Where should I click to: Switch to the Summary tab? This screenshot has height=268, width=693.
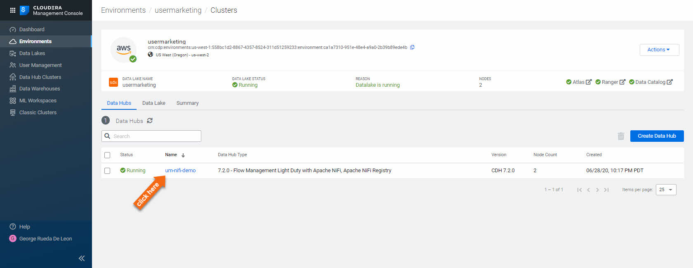click(187, 103)
